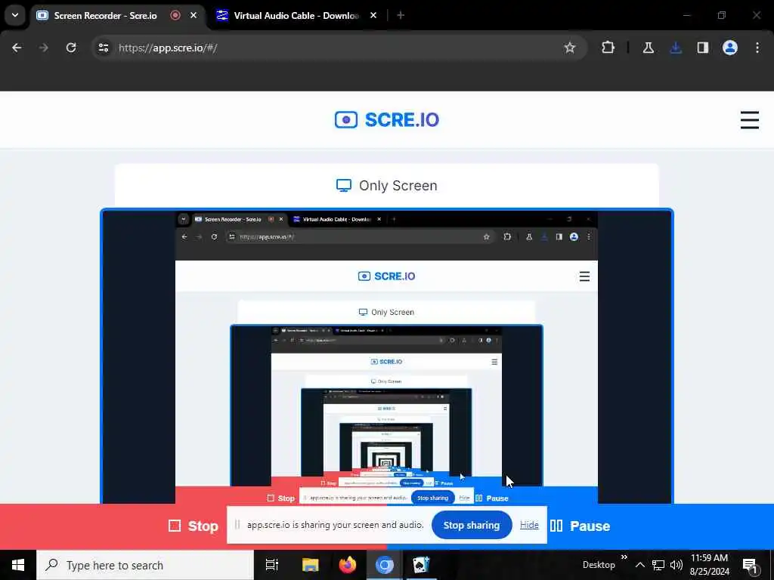Show browser downloads

tap(676, 48)
